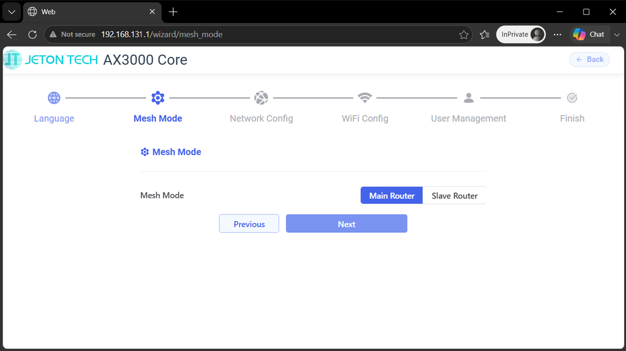Open Copilot Chat button

tap(588, 35)
